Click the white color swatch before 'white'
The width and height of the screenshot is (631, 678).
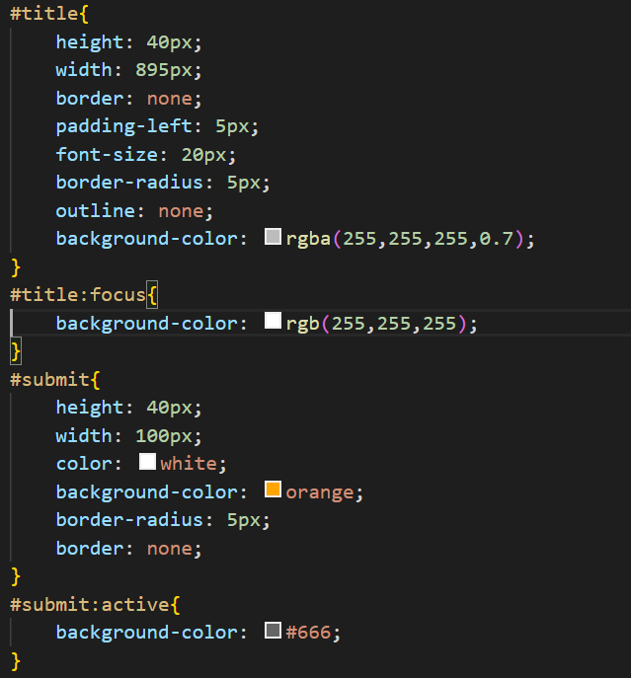147,461
